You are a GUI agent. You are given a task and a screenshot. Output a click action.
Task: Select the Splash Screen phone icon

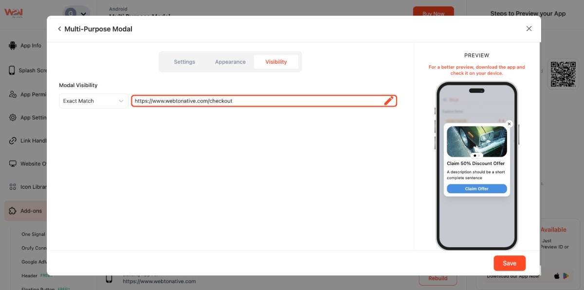point(12,71)
